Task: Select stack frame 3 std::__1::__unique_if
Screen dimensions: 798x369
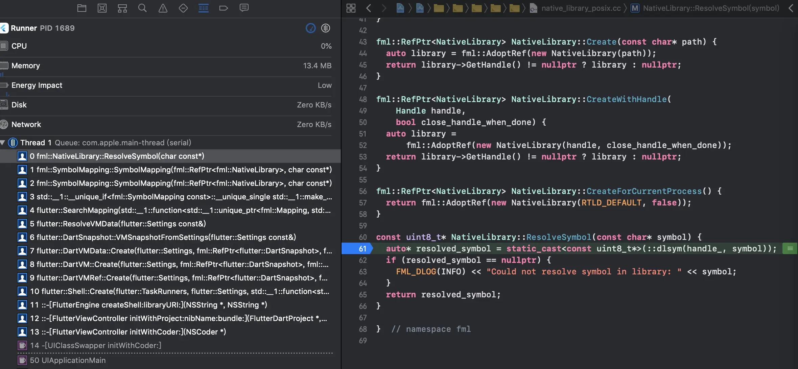Action: tap(170, 197)
